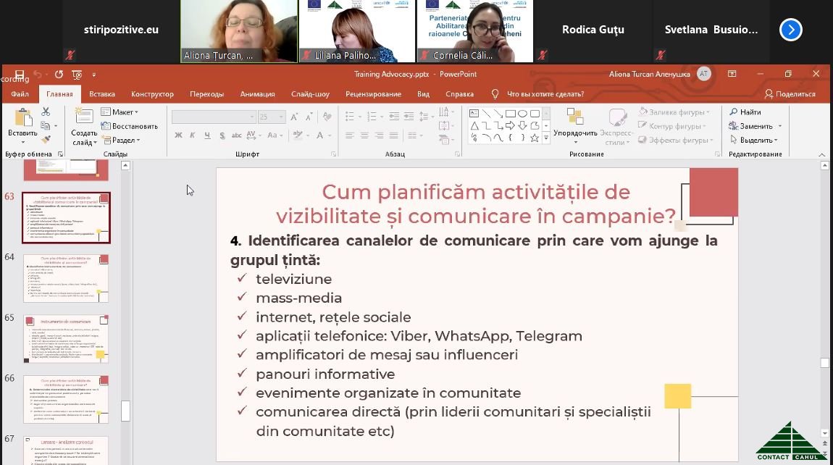Screen dimensions: 833x465
Task: Select the Format Painter brush icon
Action: [x=46, y=138]
